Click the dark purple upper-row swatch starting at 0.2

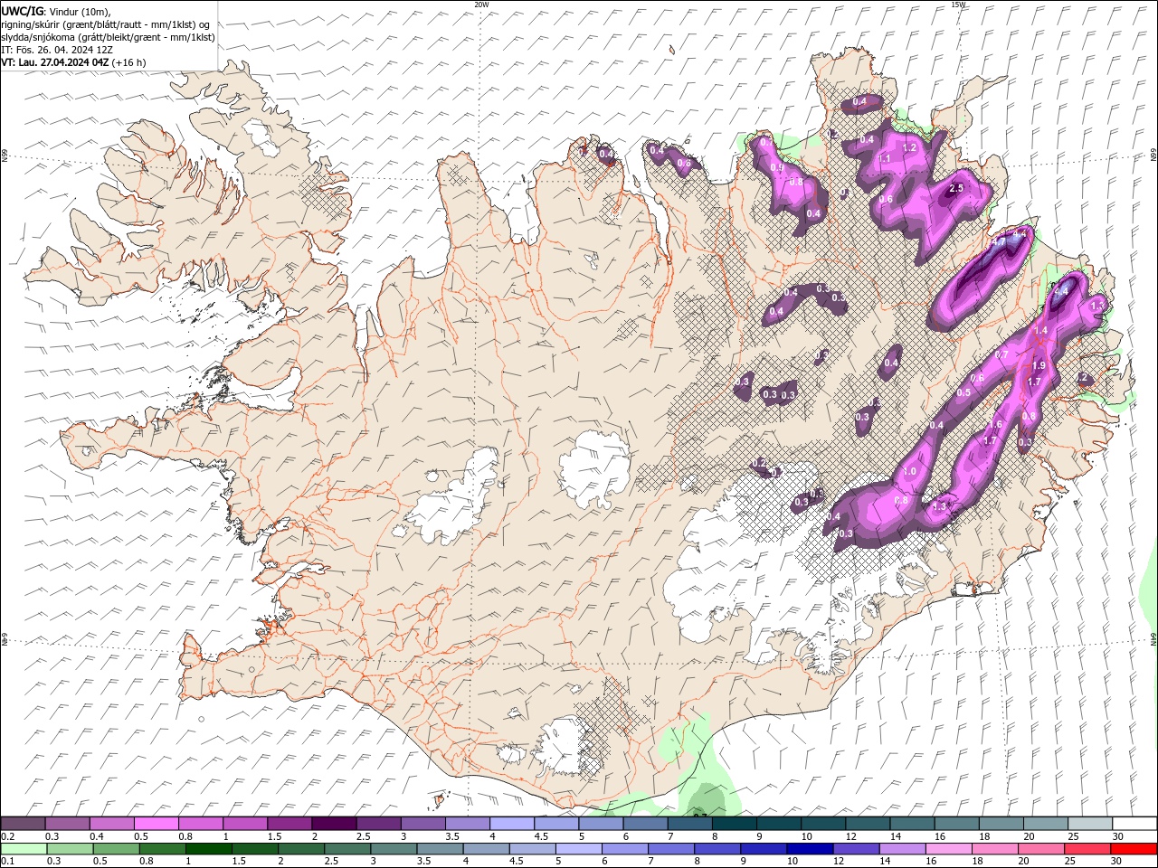[24, 824]
